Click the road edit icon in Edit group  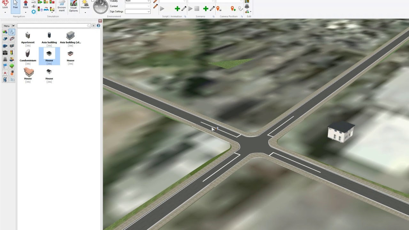click(247, 6)
